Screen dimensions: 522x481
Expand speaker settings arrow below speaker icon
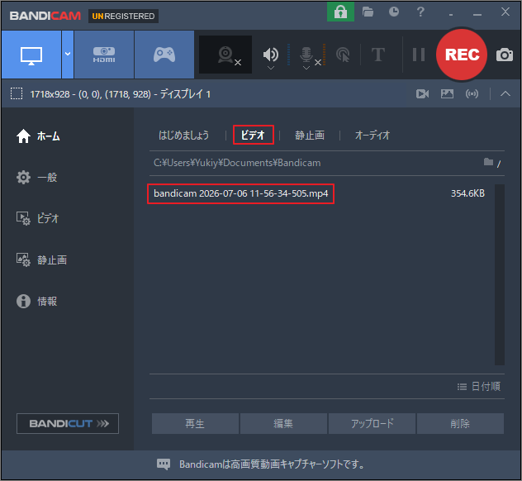[271, 68]
